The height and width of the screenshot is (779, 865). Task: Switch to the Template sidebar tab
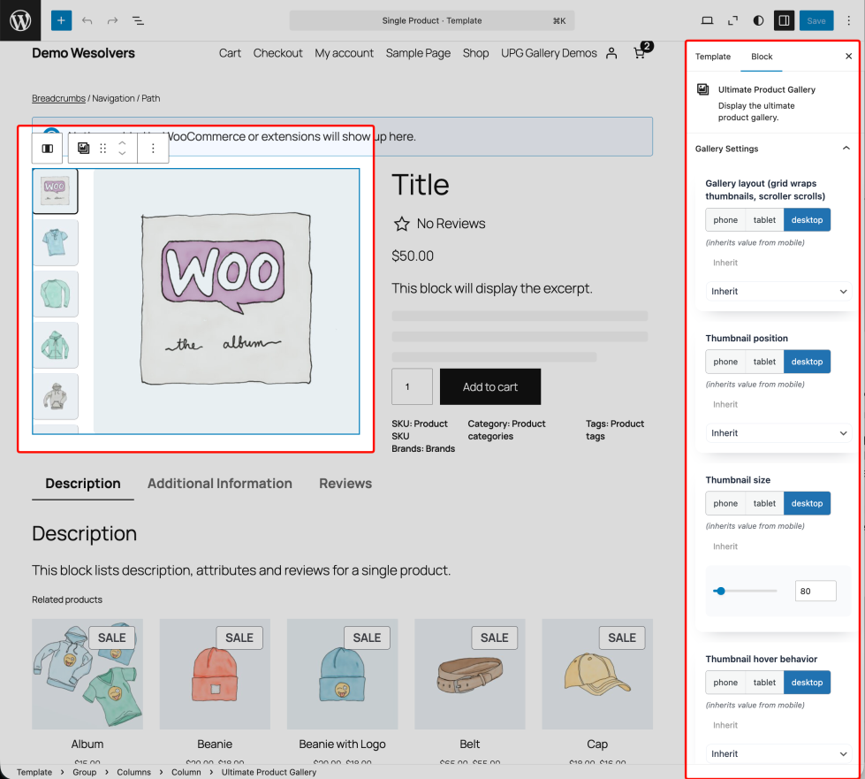pyautogui.click(x=713, y=57)
